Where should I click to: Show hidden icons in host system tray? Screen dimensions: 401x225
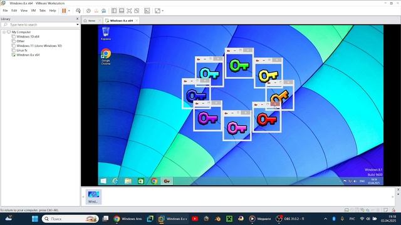325,219
